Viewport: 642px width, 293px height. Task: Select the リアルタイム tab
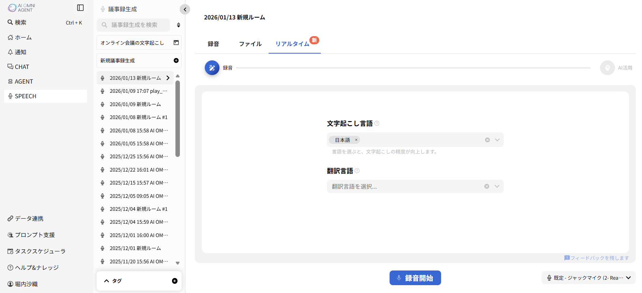click(x=295, y=44)
